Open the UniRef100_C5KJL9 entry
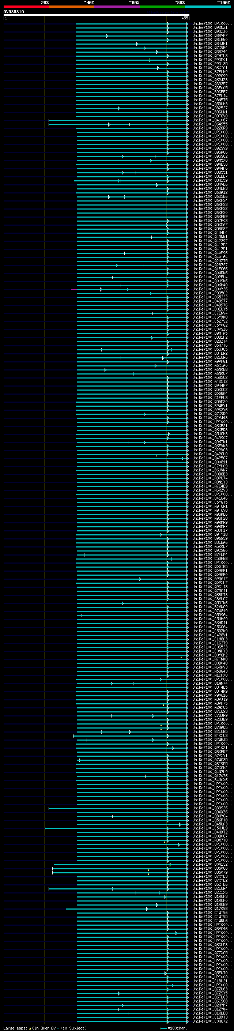The width and height of the screenshot is (234, 1031). pyautogui.click(x=210, y=828)
